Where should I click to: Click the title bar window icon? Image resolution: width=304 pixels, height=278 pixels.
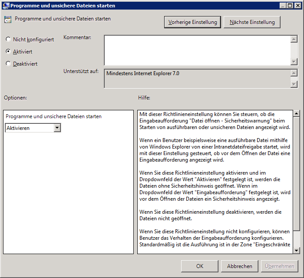coord(5,6)
